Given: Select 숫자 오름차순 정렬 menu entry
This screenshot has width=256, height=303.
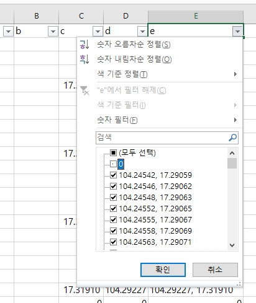Looking at the screenshot, I should click(x=160, y=45).
